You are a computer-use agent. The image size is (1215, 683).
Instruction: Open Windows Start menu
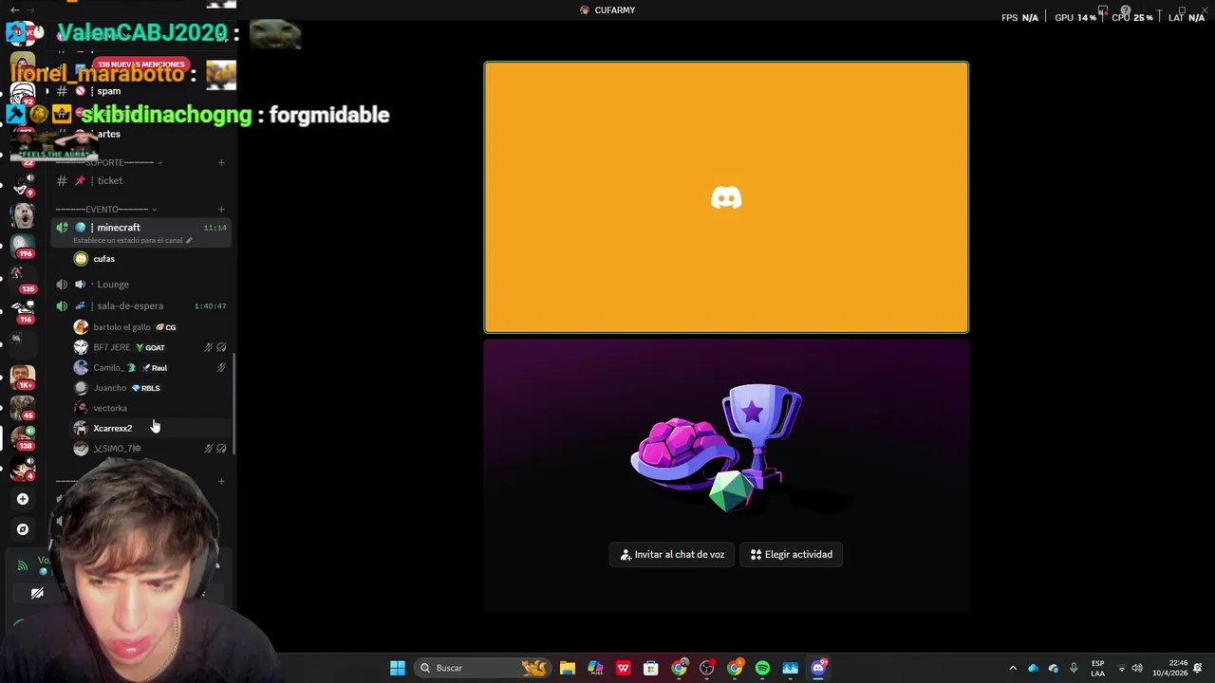tap(398, 668)
